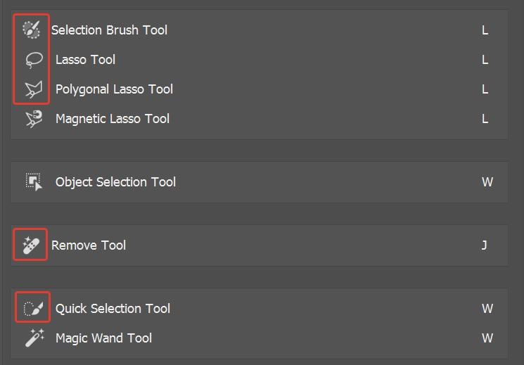Click the Object Selection Tool icon
Viewport: 524px width, 365px height.
[34, 182]
